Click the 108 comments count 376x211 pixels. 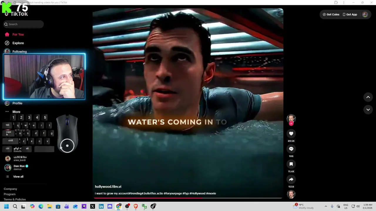click(291, 156)
